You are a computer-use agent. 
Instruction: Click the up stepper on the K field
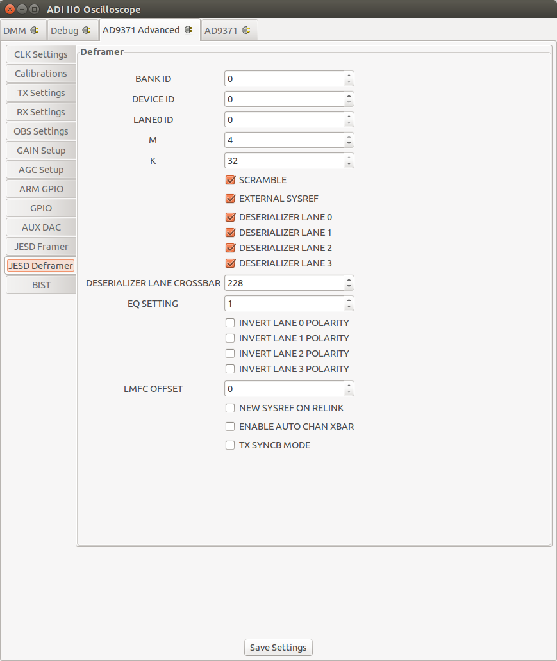tap(348, 158)
